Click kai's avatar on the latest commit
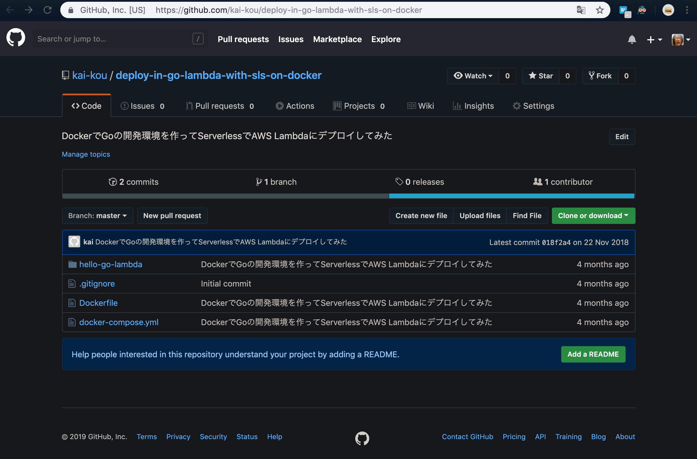Image resolution: width=697 pixels, height=459 pixels. (x=74, y=241)
